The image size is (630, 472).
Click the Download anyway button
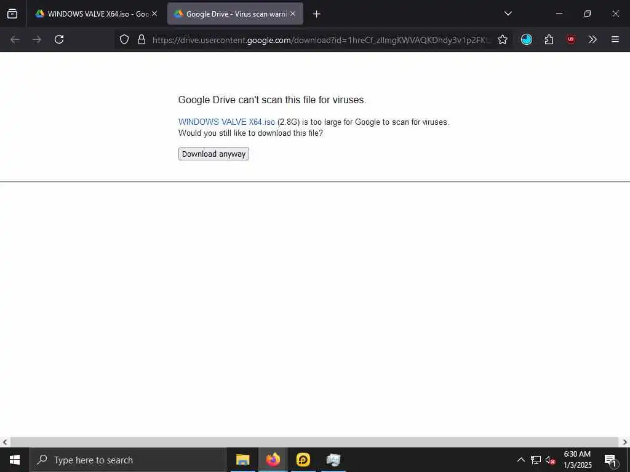pos(213,154)
